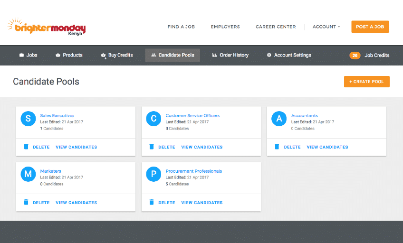Delete the Sales Executives pool via trash icon

click(26, 147)
